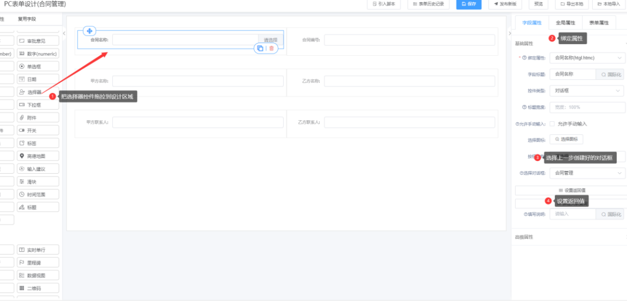Select the 时间范围 widget
Image resolution: width=627 pixels, height=301 pixels.
point(38,194)
